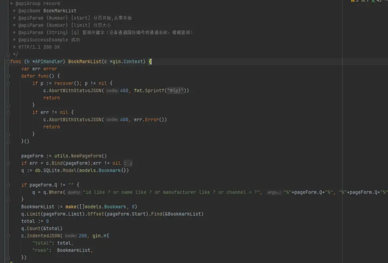Collapse the 'if p := recover()' block

pyautogui.click(x=8, y=83)
